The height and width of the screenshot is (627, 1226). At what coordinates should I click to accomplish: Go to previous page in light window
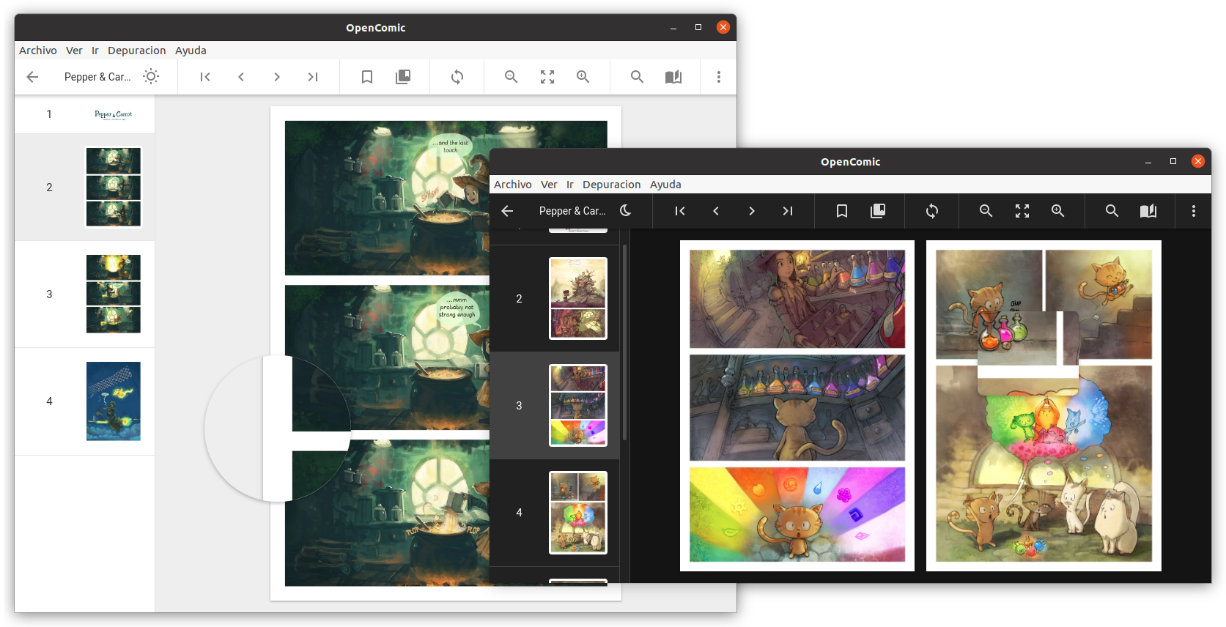pos(241,77)
